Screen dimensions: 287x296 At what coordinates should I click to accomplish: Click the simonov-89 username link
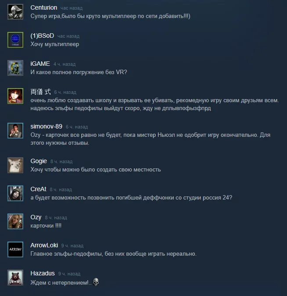pos(46,126)
